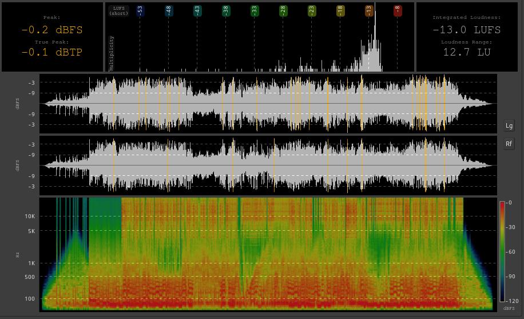Viewport: 524px width, 319px height.
Task: Toggle the Rf rectified waveform button
Action: click(x=509, y=144)
